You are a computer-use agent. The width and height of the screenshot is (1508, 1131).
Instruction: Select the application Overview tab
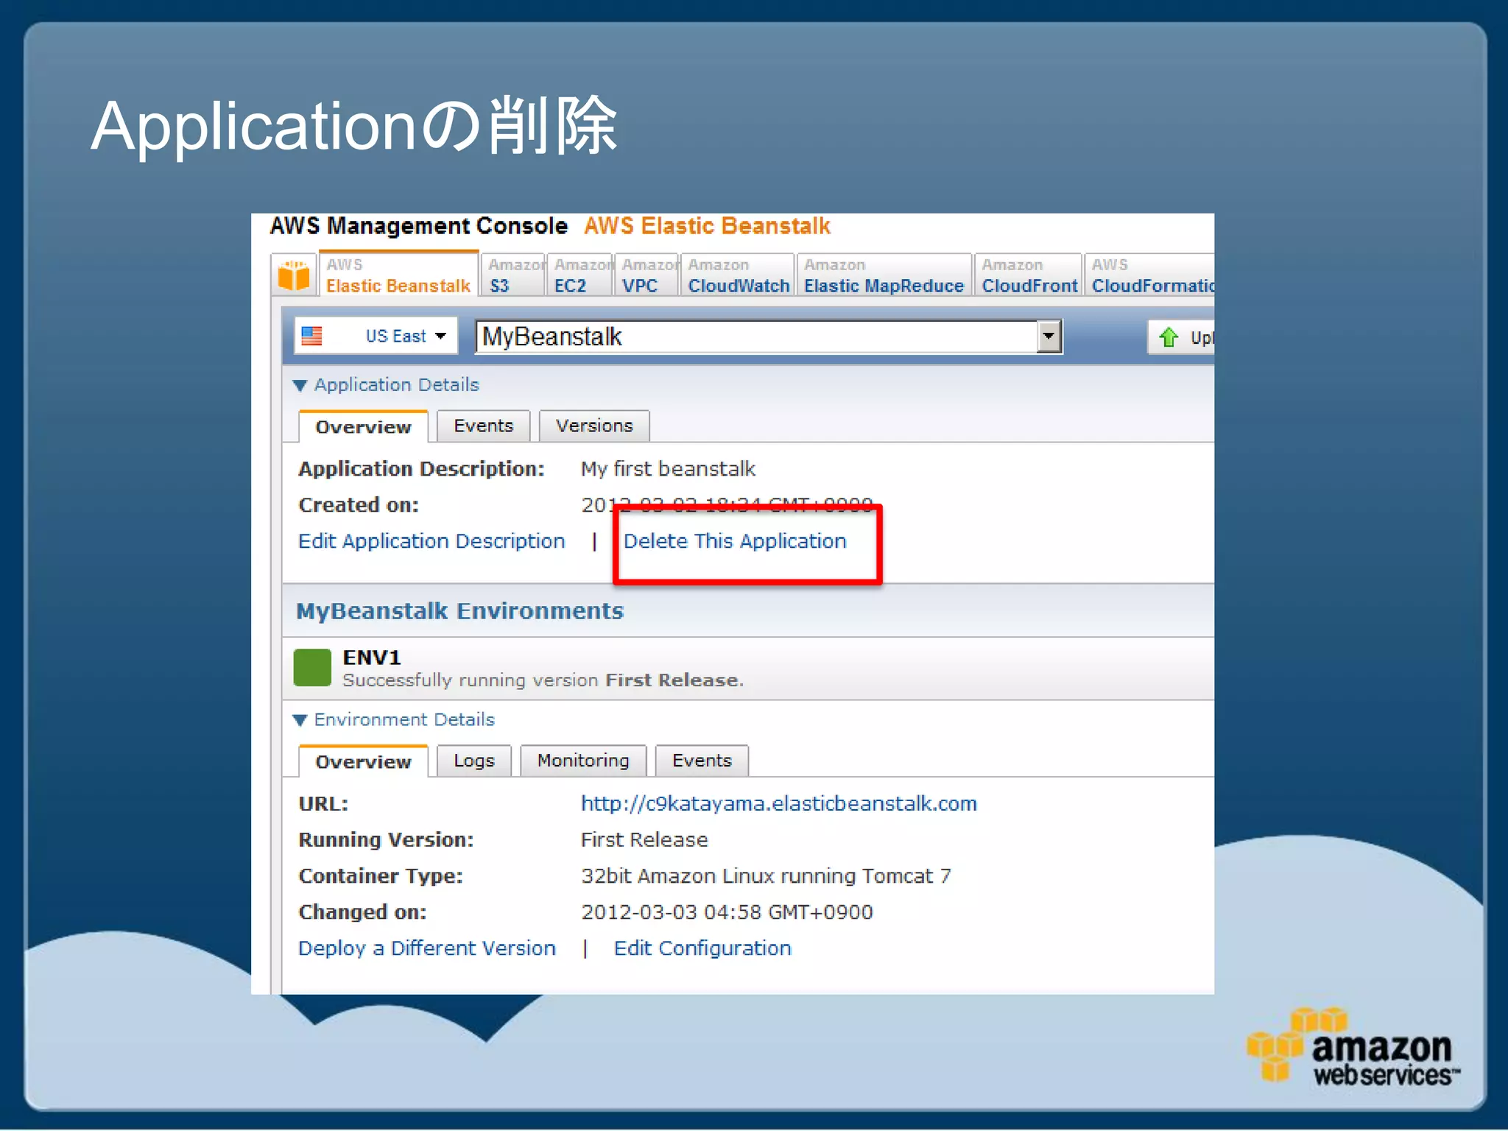[363, 427]
